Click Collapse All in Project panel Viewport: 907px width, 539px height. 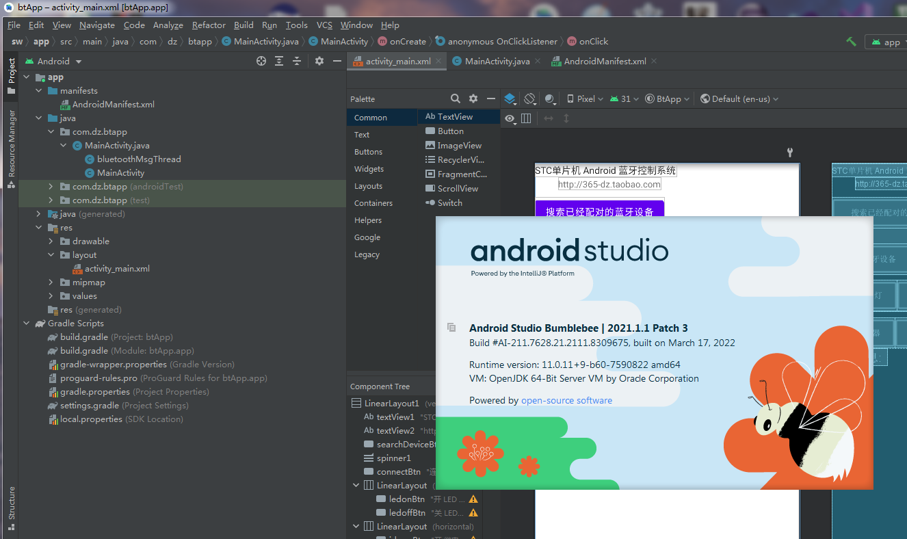297,61
